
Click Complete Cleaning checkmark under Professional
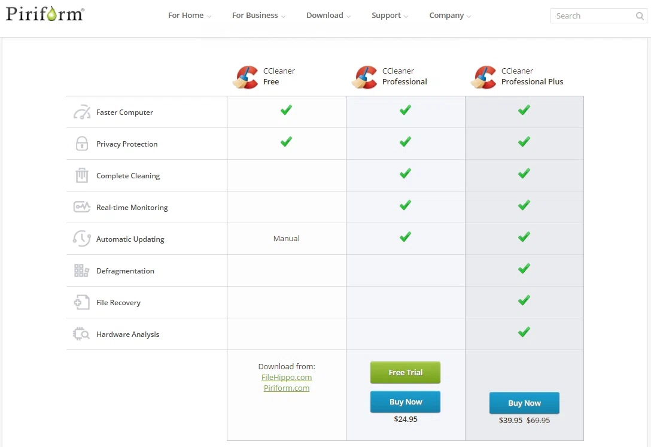coord(405,173)
